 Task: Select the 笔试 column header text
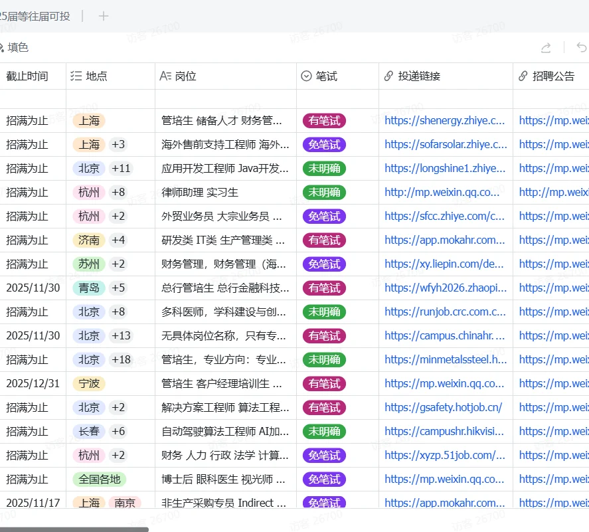click(x=327, y=76)
